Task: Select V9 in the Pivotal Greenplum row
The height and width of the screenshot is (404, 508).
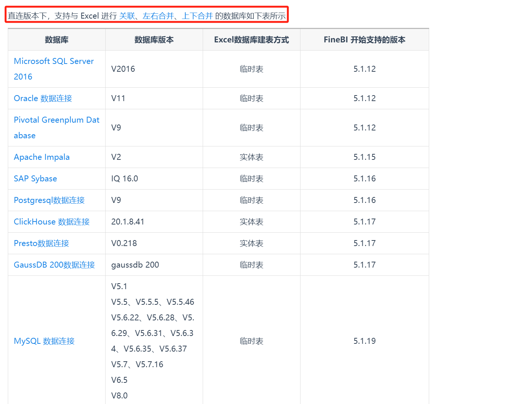Action: (x=116, y=127)
